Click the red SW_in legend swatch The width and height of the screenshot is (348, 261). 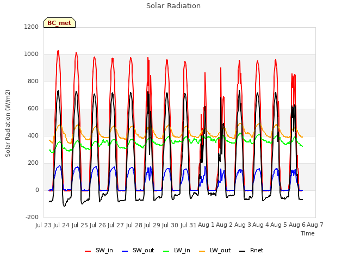(88, 251)
